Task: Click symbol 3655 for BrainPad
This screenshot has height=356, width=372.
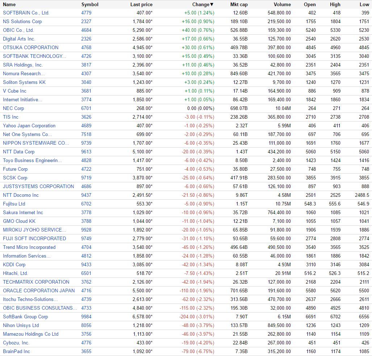Action: coord(86,352)
